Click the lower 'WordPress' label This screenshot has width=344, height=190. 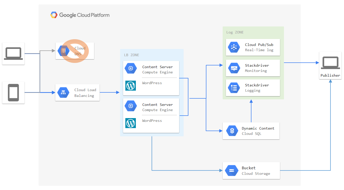click(152, 121)
